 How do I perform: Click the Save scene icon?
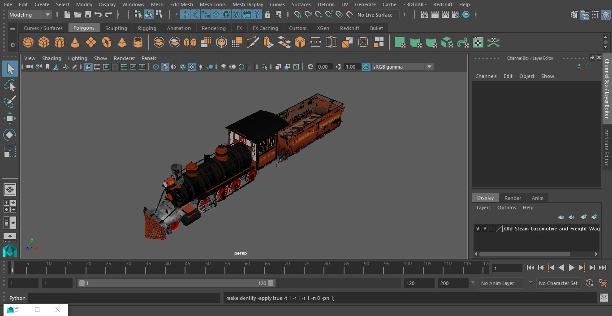pyautogui.click(x=88, y=15)
